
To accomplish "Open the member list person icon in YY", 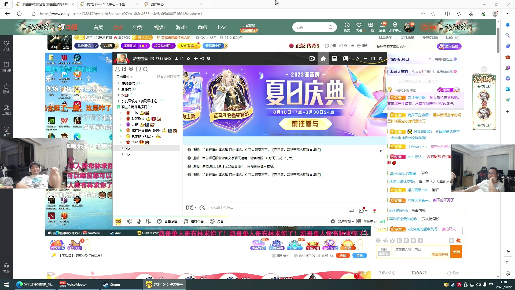I will pyautogui.click(x=117, y=69).
